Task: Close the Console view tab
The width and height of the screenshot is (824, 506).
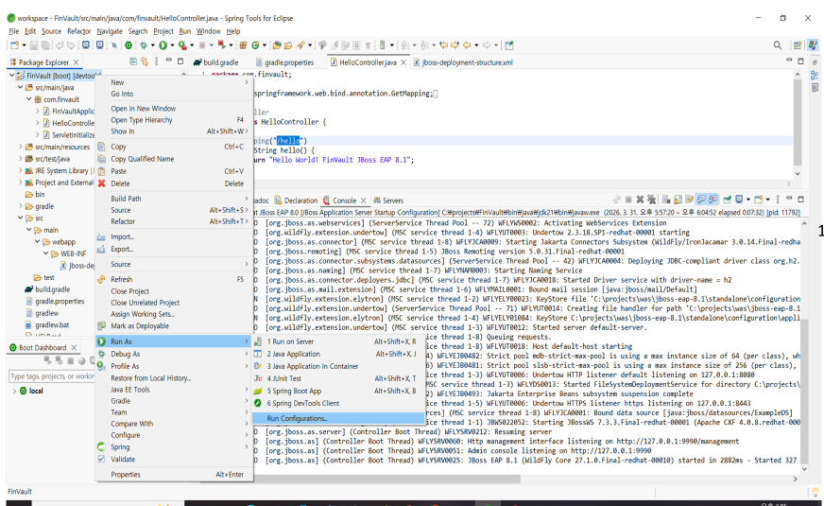Action: point(363,201)
